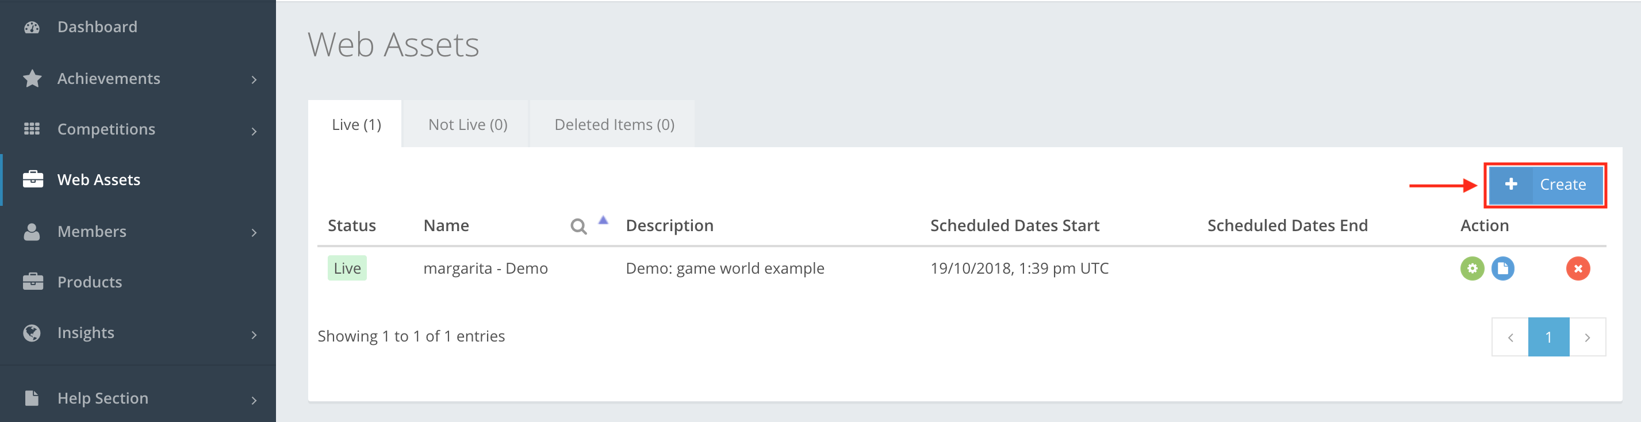1641x422 pixels.
Task: Click the green gear settings icon for margarita - Demo
Action: tap(1471, 268)
